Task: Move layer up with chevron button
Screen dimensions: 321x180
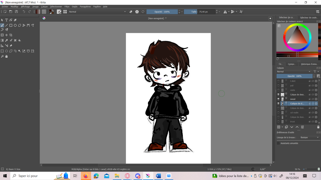Action: click(x=297, y=127)
